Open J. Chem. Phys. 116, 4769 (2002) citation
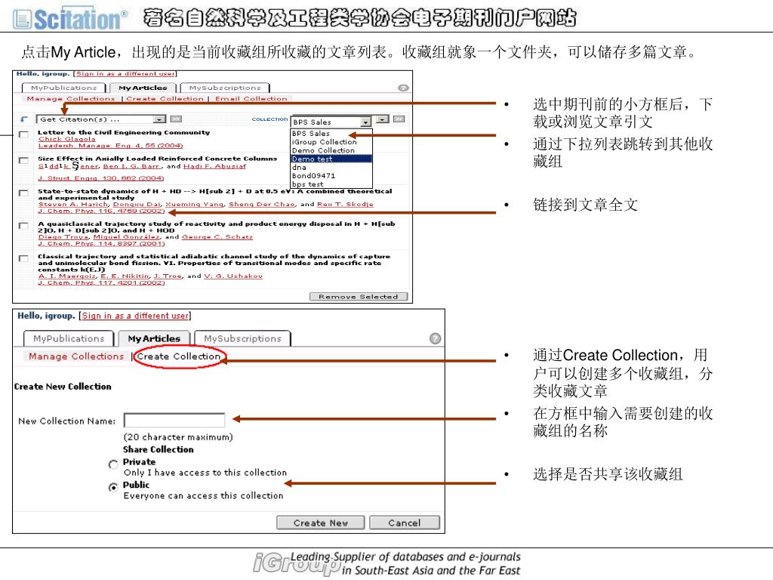Image resolution: width=773 pixels, height=580 pixels. point(101,211)
